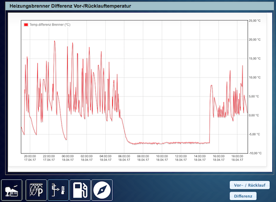Click the 18:00:00 18.04.17 time label
Screen dimensions: 276x202
point(237,158)
